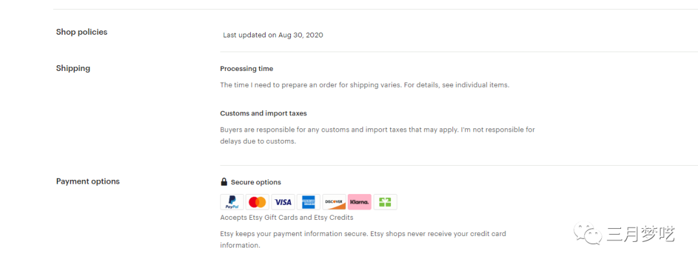Screen dimensions: 698x265
Task: Click the green Etsy gift card icon
Action: point(385,202)
